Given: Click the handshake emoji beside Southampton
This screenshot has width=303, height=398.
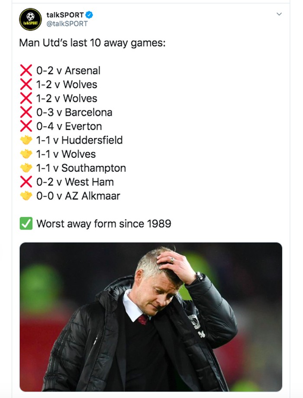Looking at the screenshot, I should click(26, 168).
